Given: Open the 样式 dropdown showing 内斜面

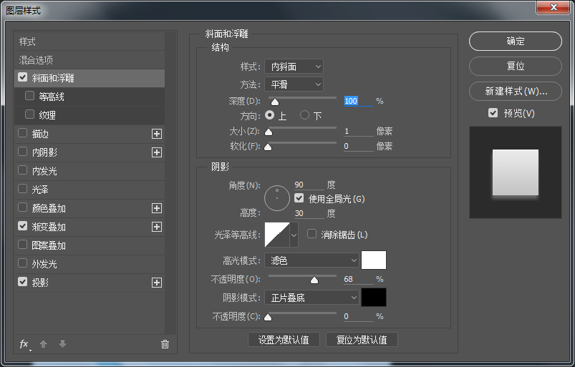Looking at the screenshot, I should [294, 67].
